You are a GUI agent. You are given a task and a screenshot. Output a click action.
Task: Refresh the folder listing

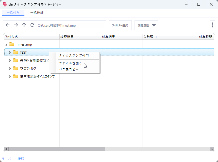coord(32,25)
